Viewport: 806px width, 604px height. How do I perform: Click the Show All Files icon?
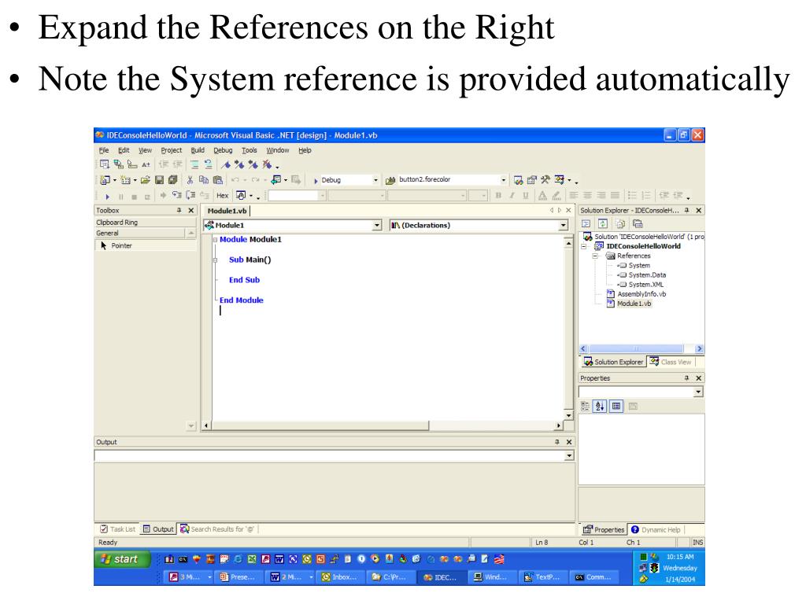tap(621, 224)
